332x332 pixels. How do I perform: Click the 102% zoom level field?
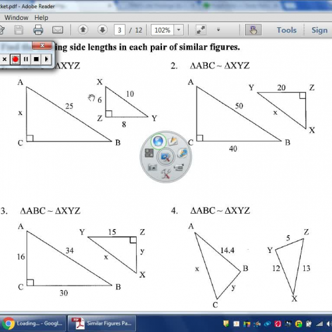[163, 30]
